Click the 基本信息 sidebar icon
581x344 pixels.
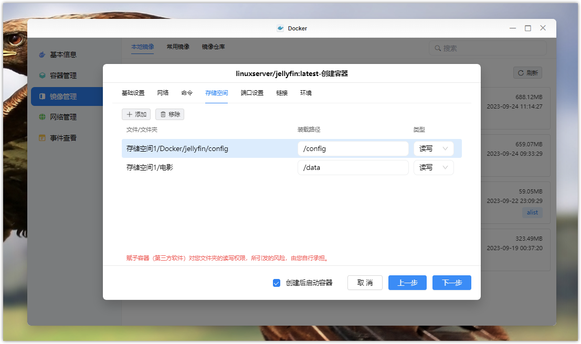click(x=42, y=55)
